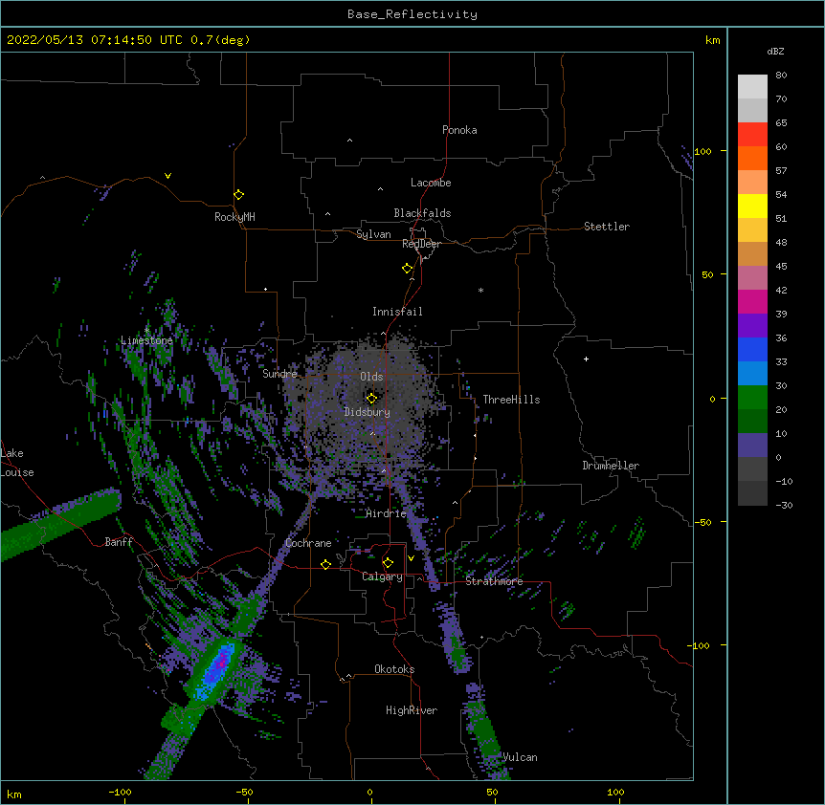Pick the slate purple 0-10 dBZ swatch
The width and height of the screenshot is (825, 805).
[752, 446]
